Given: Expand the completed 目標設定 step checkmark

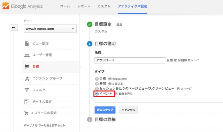Looking at the screenshot, I should (x=90, y=24).
